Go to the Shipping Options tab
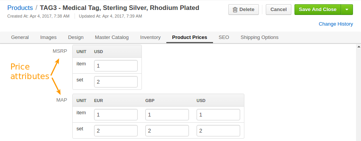 point(259,37)
